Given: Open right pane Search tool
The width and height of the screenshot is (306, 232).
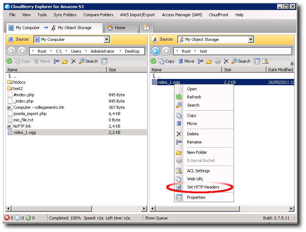Looking at the screenshot, I should point(241,61).
